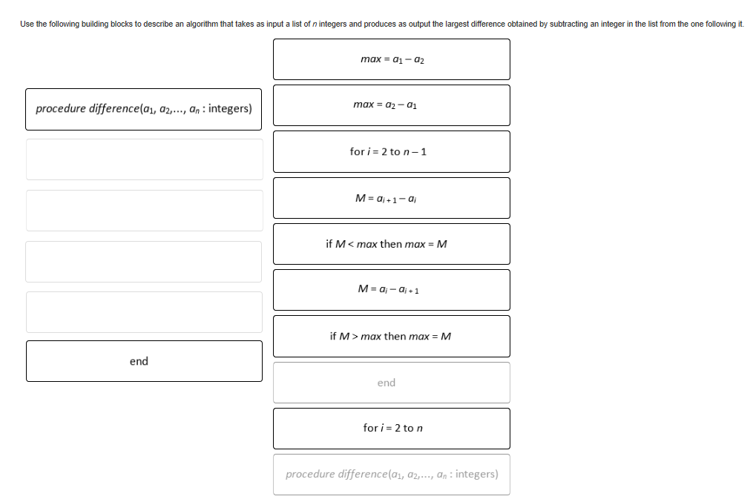Viewport: 753px width, 502px height.
Task: Click the placed procedure difference header block on the left
Action: click(144, 108)
